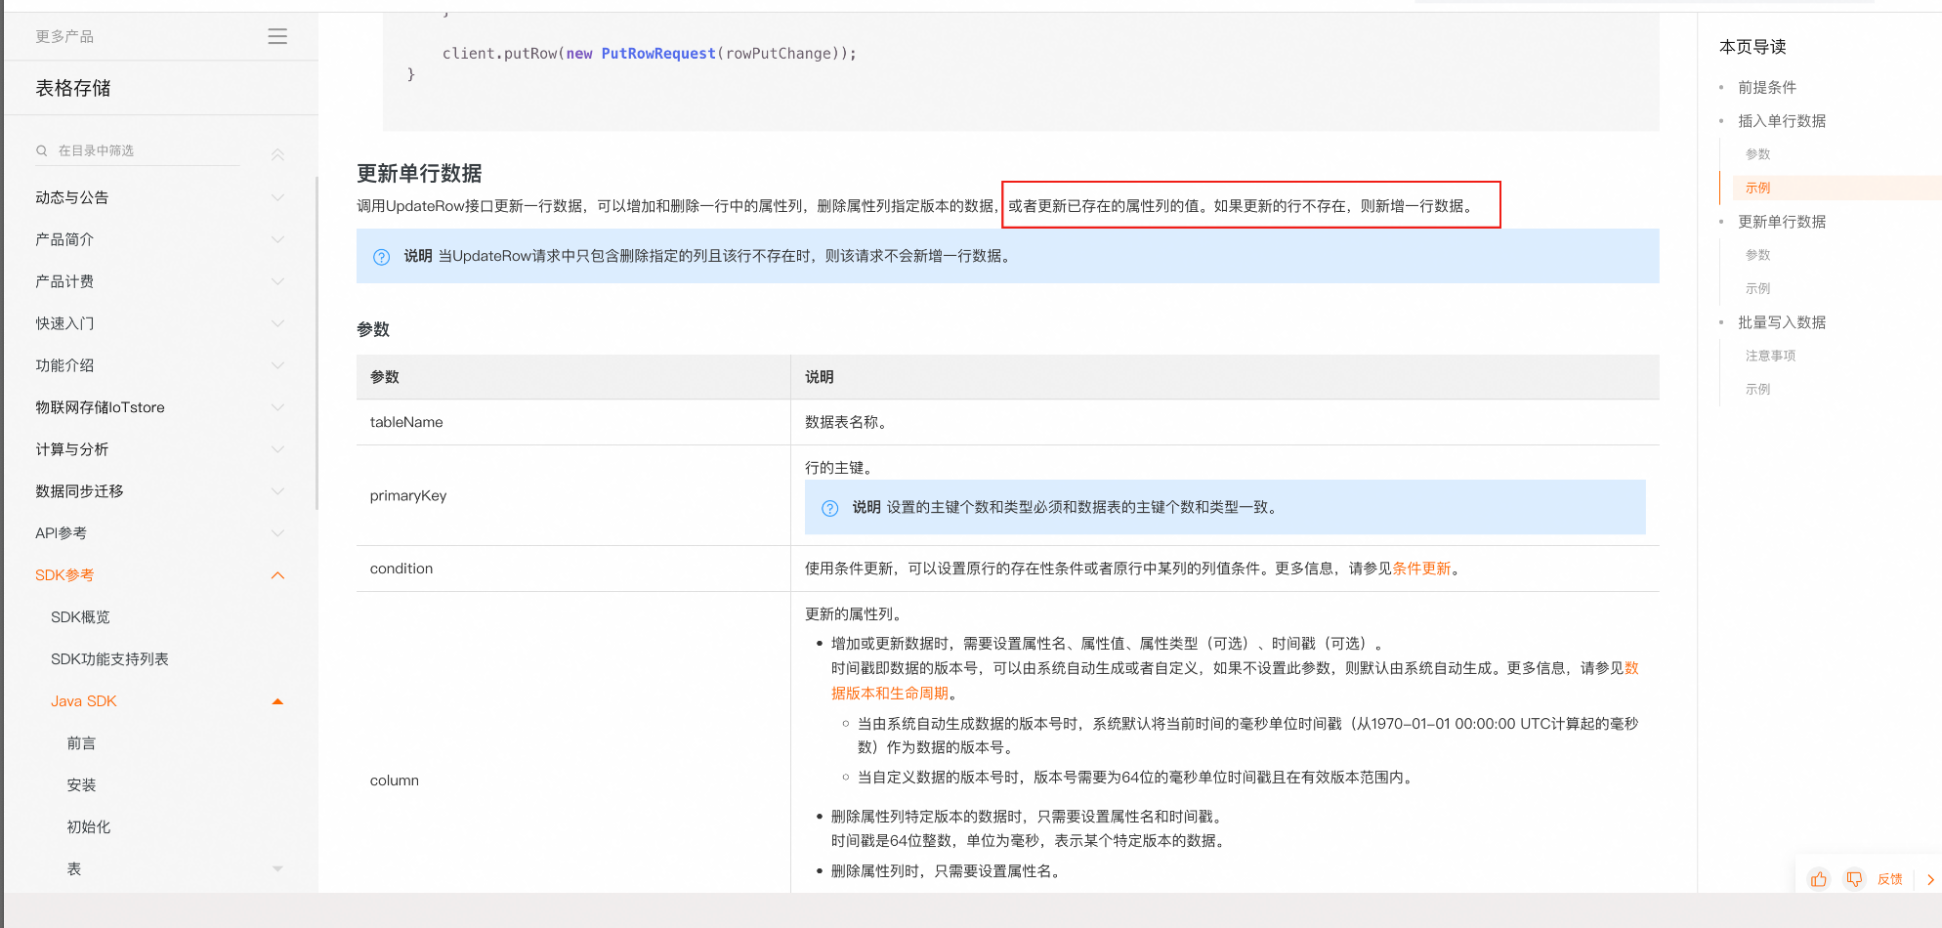This screenshot has width=1942, height=928.
Task: Jump to 前提条件 in page guide
Action: [1766, 87]
